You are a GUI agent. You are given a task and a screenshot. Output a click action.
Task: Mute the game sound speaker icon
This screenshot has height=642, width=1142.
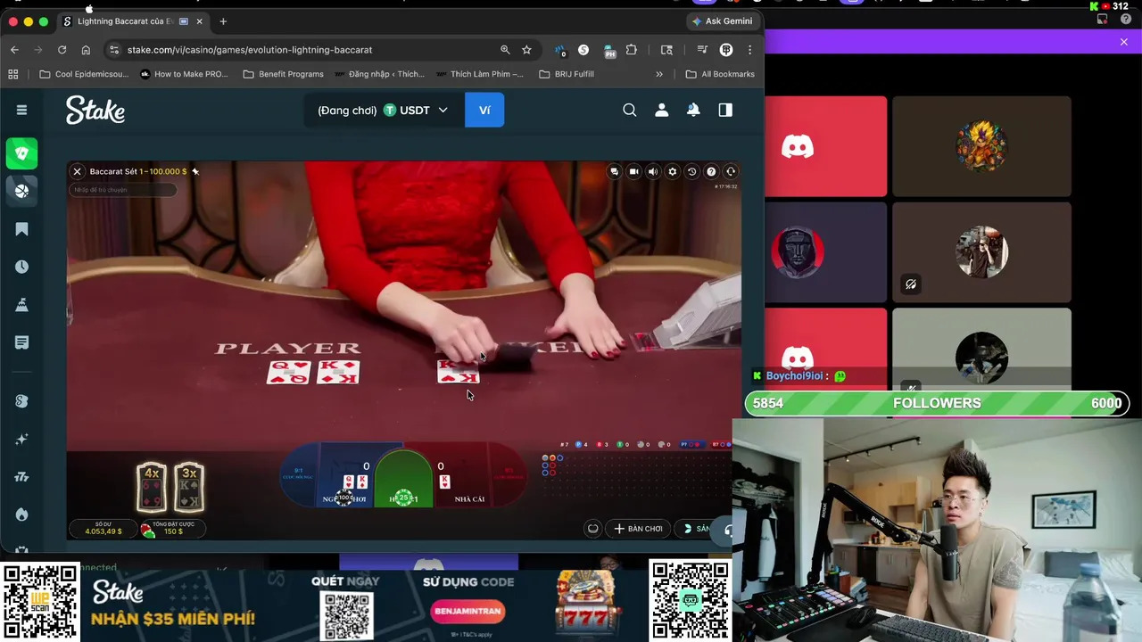[653, 171]
